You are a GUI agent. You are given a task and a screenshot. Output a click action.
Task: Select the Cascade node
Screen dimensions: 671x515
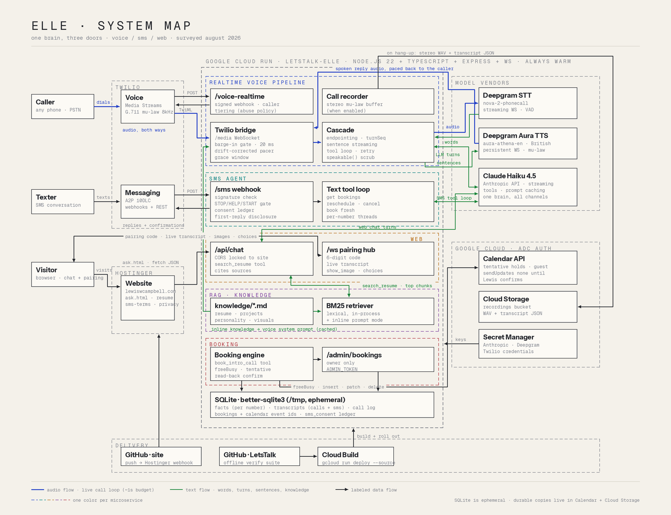[x=378, y=142]
